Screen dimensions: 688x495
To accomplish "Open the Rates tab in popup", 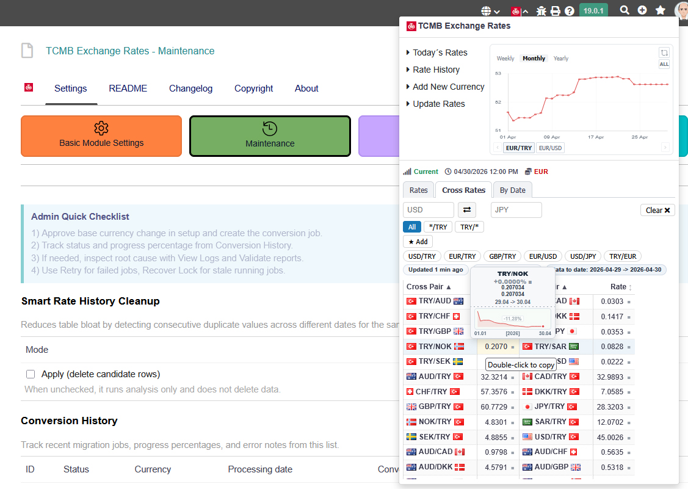I will 418,190.
